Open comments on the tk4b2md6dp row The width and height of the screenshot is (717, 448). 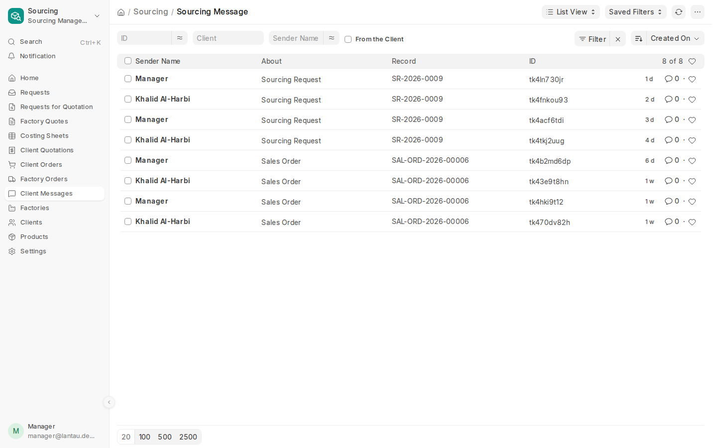point(672,161)
